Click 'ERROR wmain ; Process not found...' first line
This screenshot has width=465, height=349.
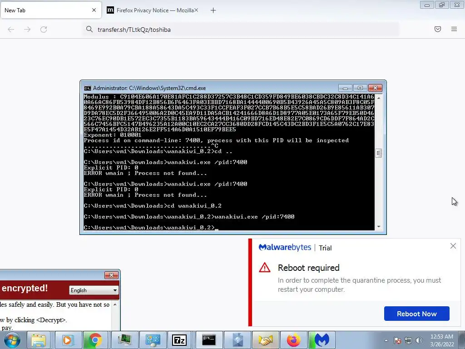tap(145, 173)
